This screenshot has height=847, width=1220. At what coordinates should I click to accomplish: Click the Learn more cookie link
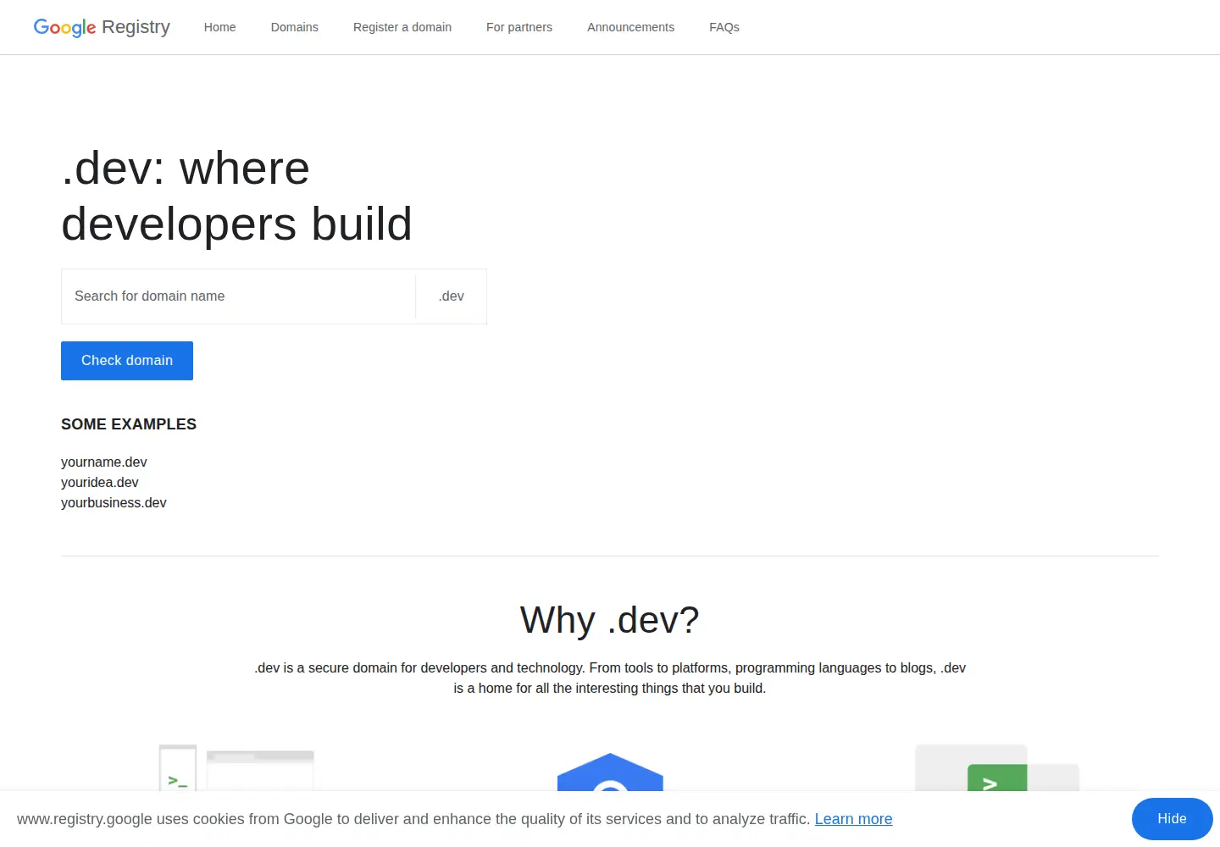853,819
